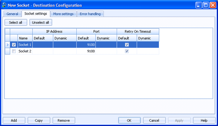Viewport: 218px width, 126px height.
Task: Minimize the Destination Configuration window
Action: (x=198, y=5)
